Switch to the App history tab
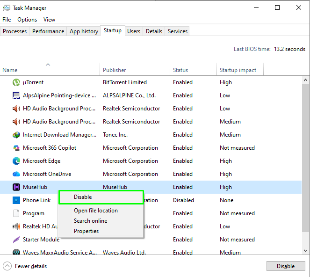Viewport: 310px width, 277px height. pyautogui.click(x=84, y=31)
